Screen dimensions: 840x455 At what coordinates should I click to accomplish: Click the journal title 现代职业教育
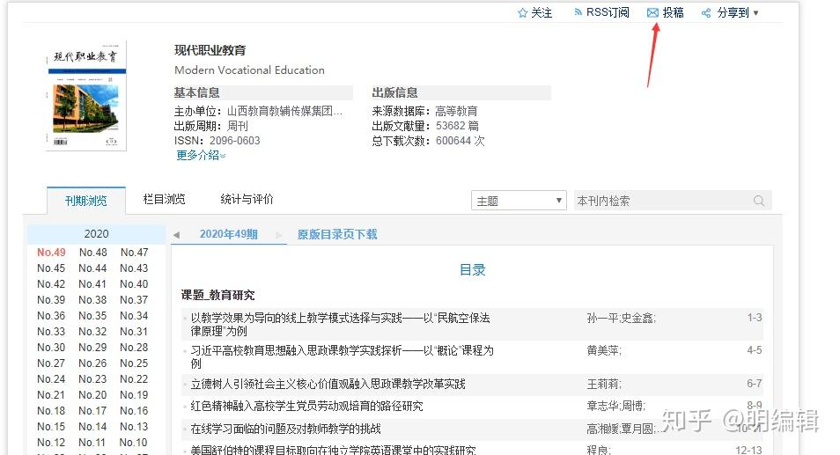(x=210, y=50)
